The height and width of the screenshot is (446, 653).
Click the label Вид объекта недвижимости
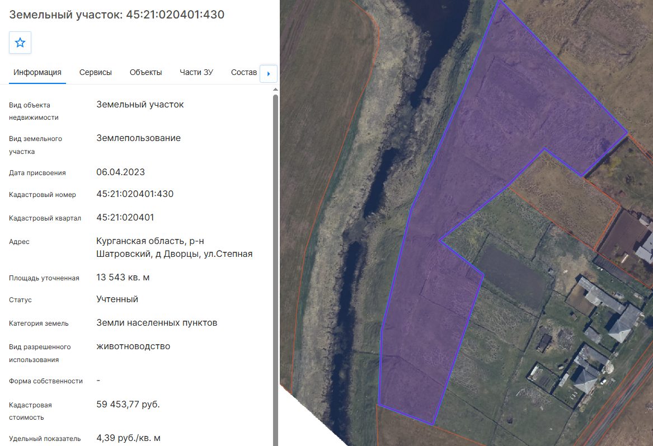click(34, 111)
